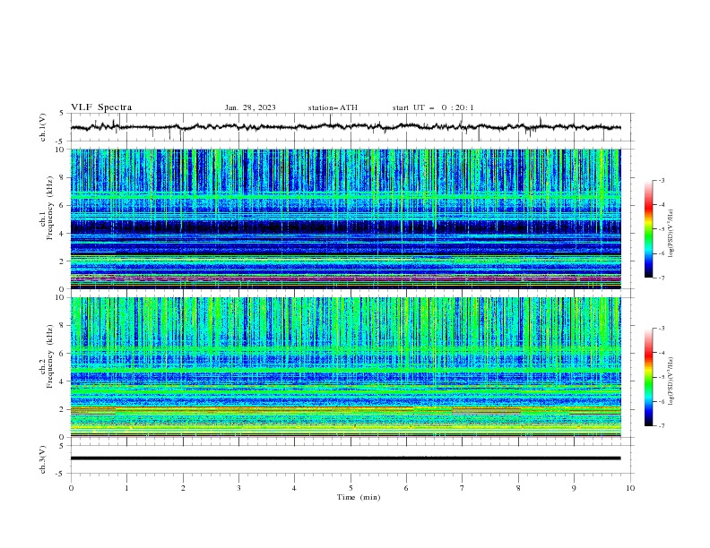The height and width of the screenshot is (548, 710).
Task: Click the ch.1 spectrogram panel
Action: (345, 218)
